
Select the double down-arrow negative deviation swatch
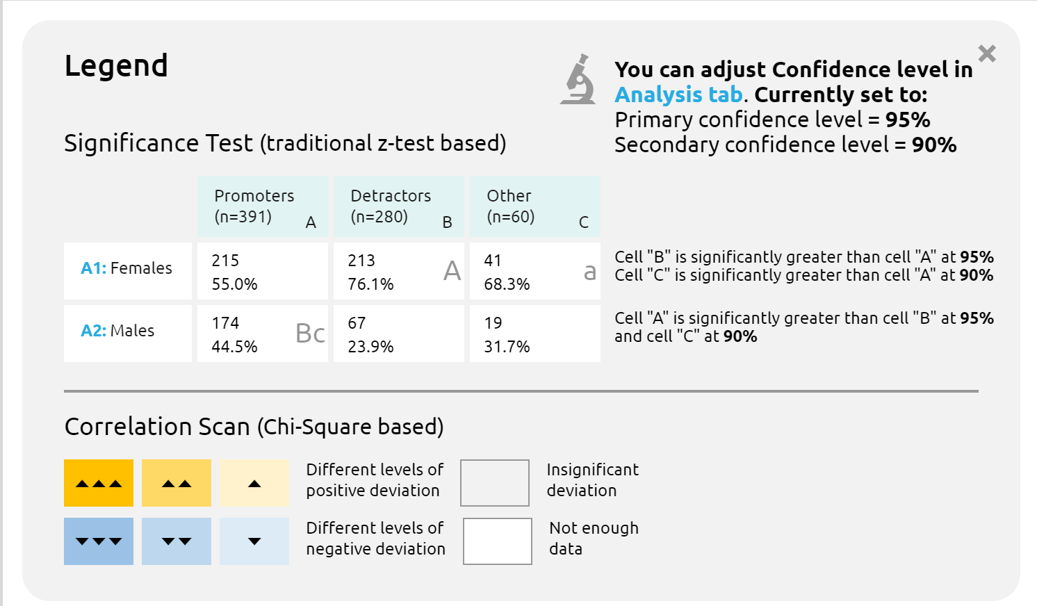tap(177, 541)
